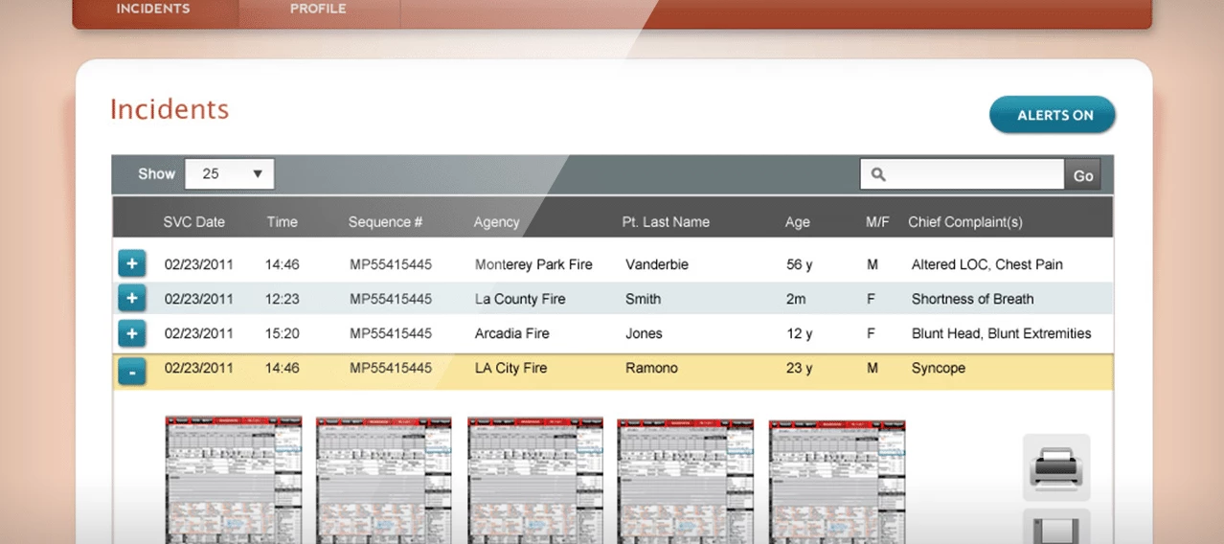Sort by SVC Date column header
This screenshot has height=544, width=1224.
point(194,222)
